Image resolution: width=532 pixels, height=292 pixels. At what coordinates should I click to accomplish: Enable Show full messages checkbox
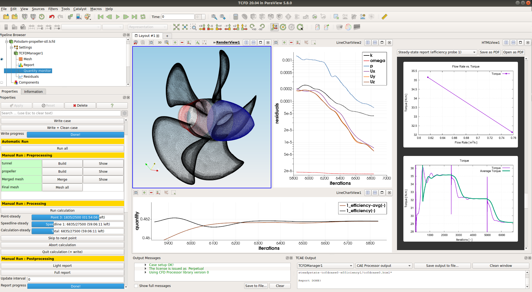[x=136, y=286]
